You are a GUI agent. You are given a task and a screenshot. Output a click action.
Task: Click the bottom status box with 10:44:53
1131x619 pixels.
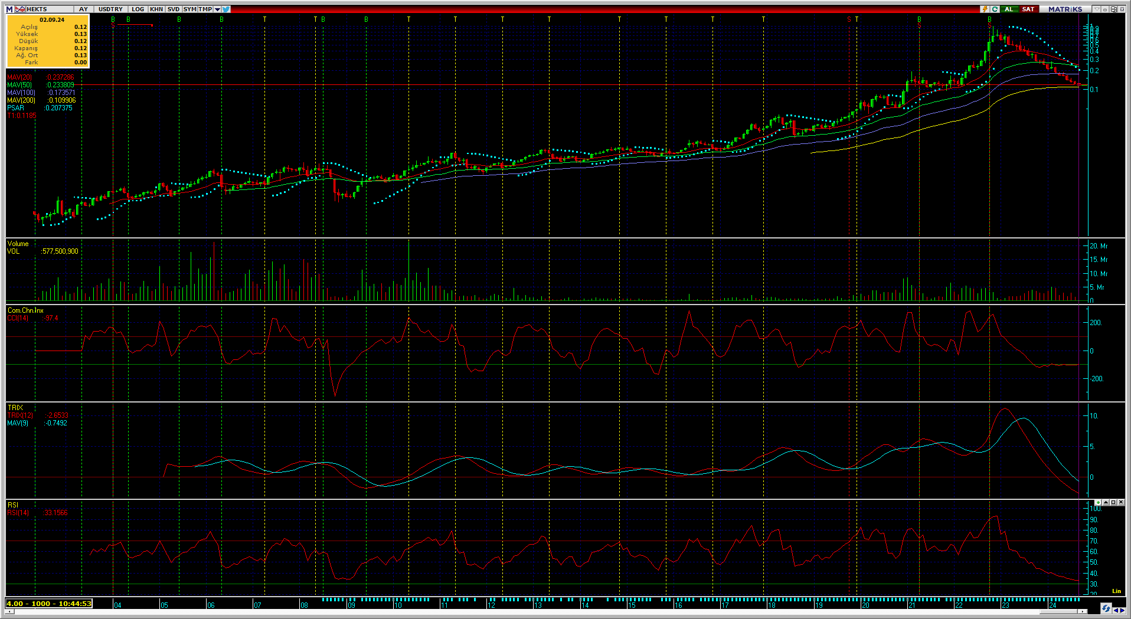(49, 604)
